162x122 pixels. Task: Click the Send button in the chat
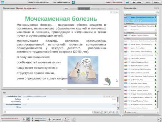click(x=97, y=112)
